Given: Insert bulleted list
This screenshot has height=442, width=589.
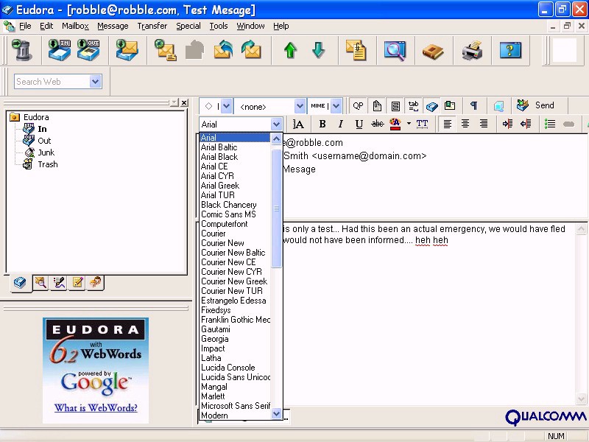Looking at the screenshot, I should 550,124.
